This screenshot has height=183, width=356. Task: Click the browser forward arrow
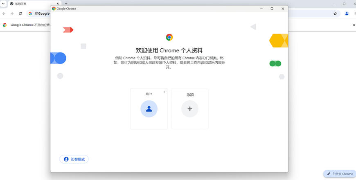point(12,14)
